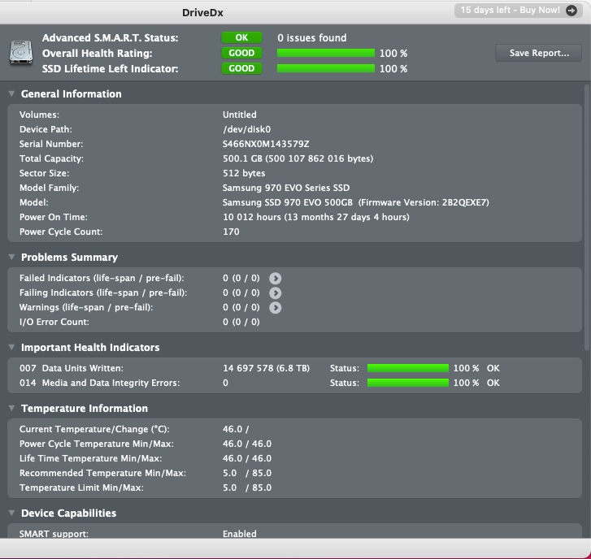Click the OK S.M.A.R.T. status badge
This screenshot has height=559, width=591.
[x=241, y=37]
